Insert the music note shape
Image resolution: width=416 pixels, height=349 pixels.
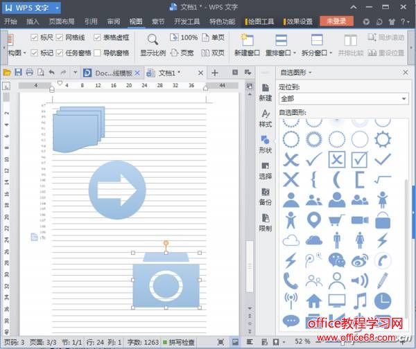[360, 301]
